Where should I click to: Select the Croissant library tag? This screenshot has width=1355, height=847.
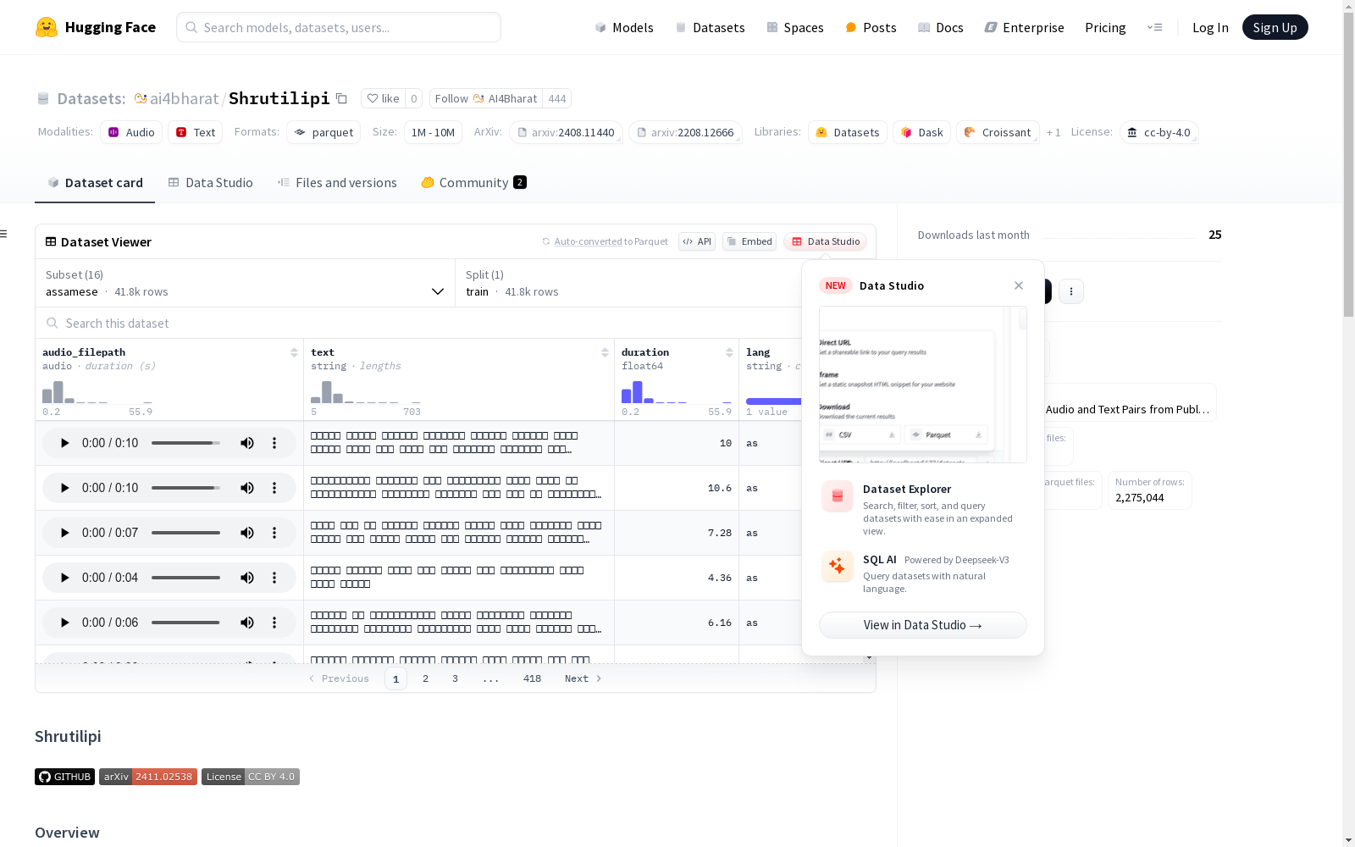[x=998, y=132]
